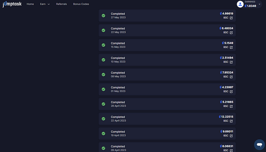Open the BSC link icon for 01 May 2023

coord(231,92)
